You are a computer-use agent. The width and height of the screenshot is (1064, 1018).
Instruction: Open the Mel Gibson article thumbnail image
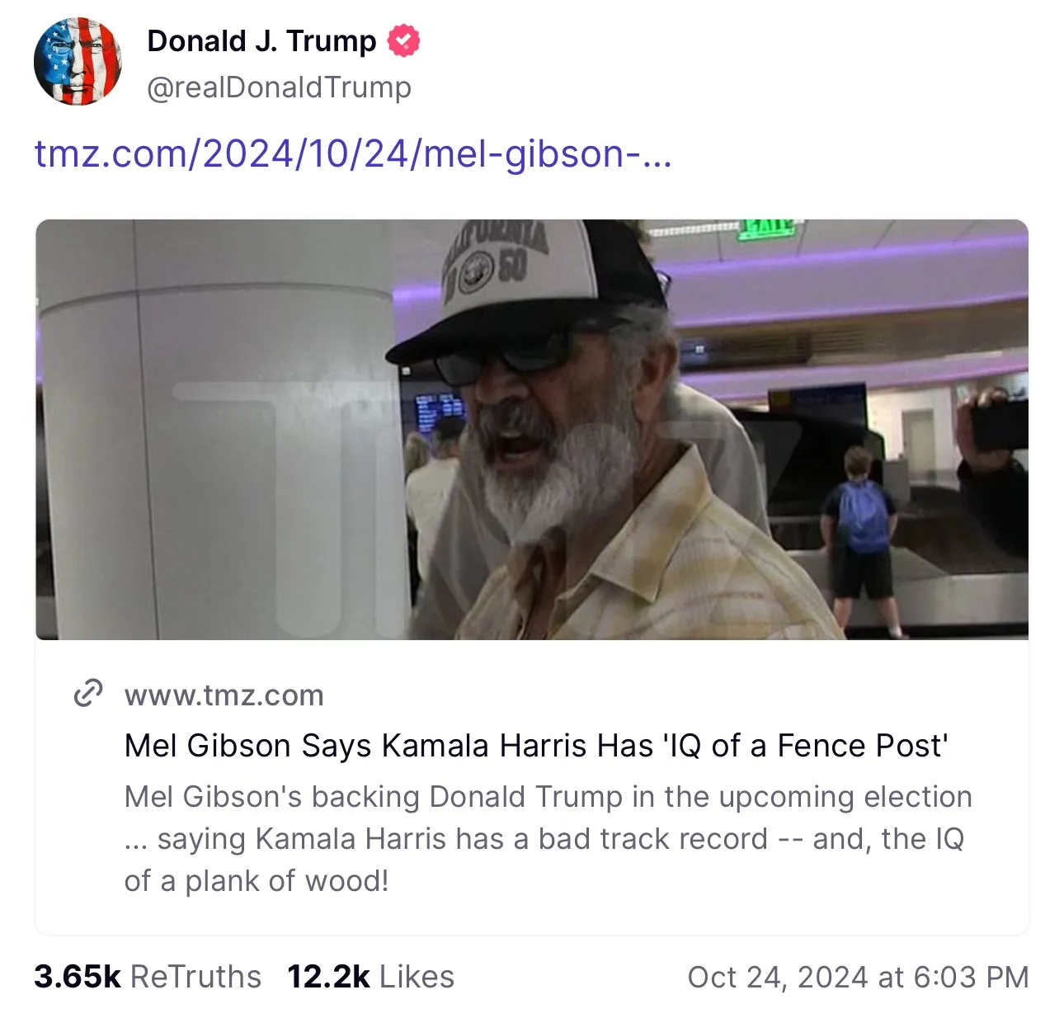(532, 429)
